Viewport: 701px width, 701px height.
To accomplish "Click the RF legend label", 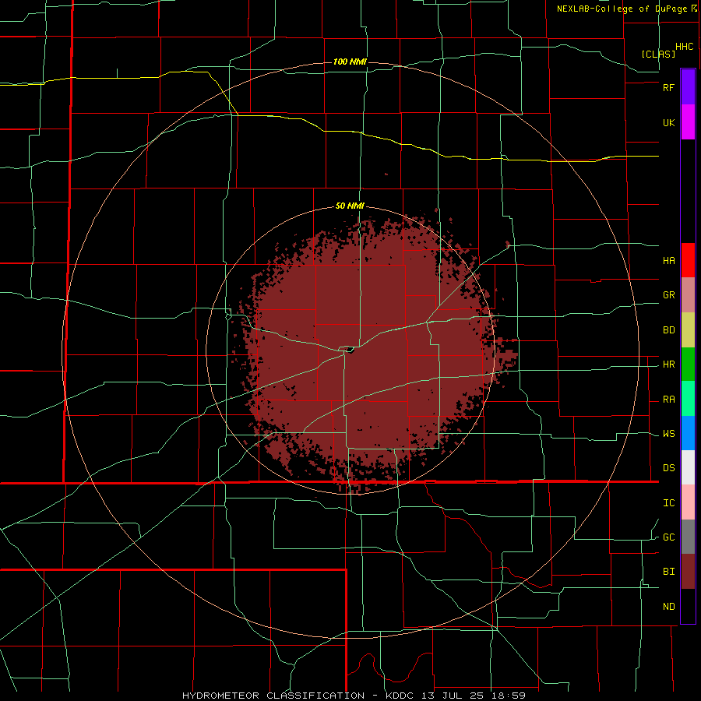I will [668, 87].
